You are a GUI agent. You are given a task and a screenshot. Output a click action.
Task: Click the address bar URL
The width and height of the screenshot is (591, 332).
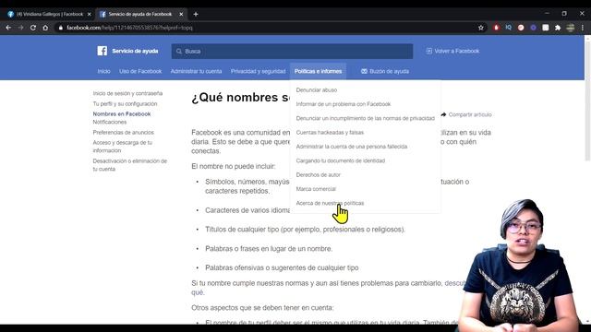point(129,28)
